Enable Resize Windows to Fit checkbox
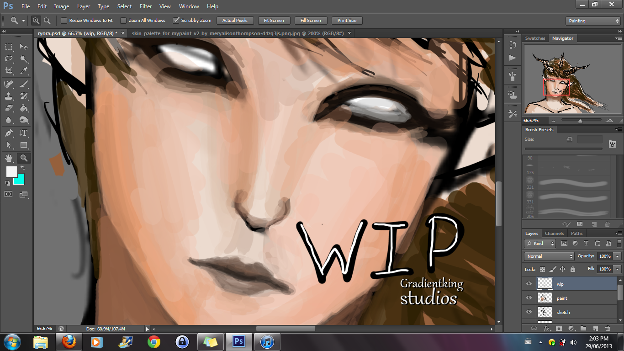This screenshot has width=624, height=351. click(x=64, y=21)
